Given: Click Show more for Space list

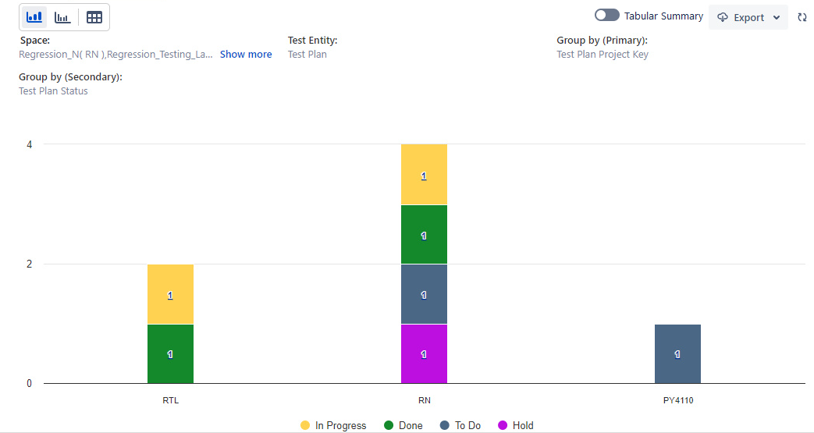Looking at the screenshot, I should pos(246,55).
